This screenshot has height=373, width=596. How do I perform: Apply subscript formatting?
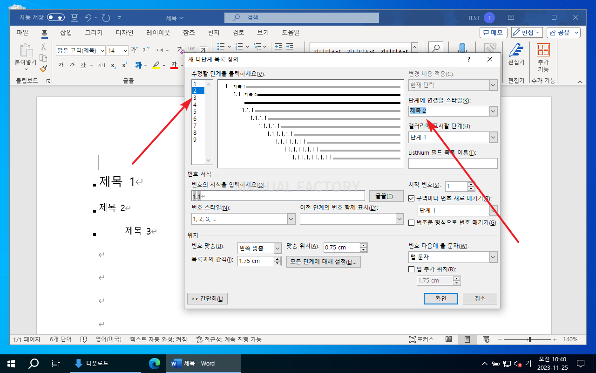pos(113,65)
